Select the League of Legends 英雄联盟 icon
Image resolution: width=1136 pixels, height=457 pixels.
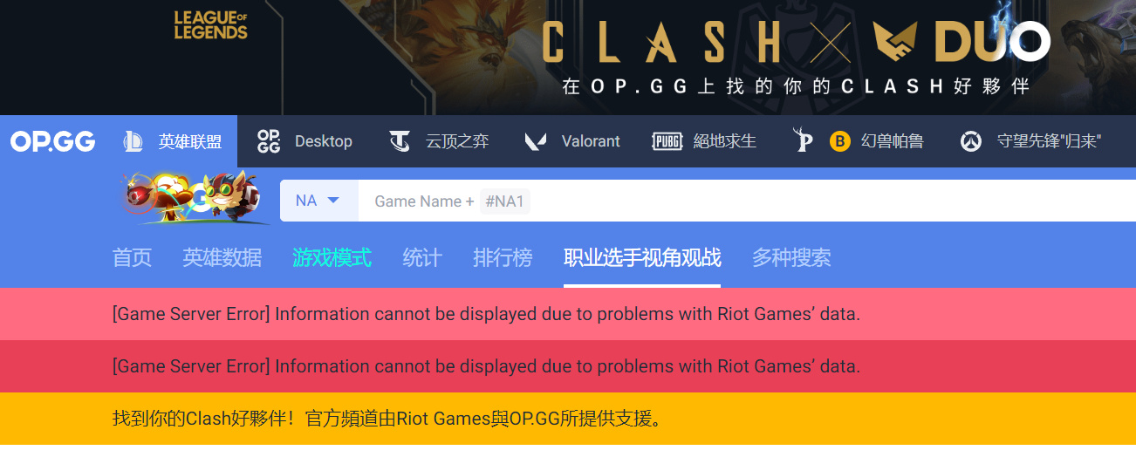pos(133,141)
